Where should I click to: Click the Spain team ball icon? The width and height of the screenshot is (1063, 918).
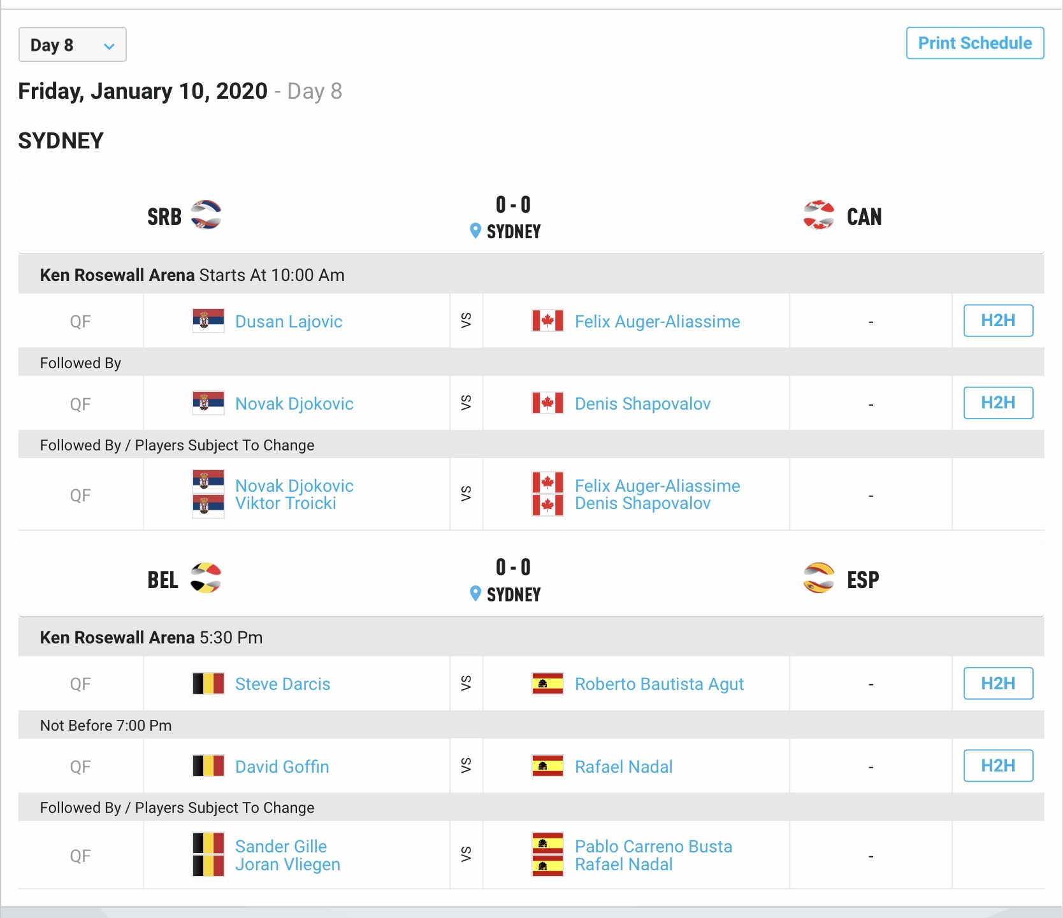point(818,578)
